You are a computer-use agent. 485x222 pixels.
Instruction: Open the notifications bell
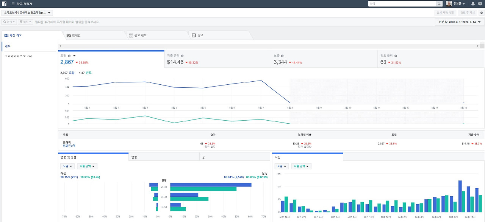pyautogui.click(x=473, y=3)
